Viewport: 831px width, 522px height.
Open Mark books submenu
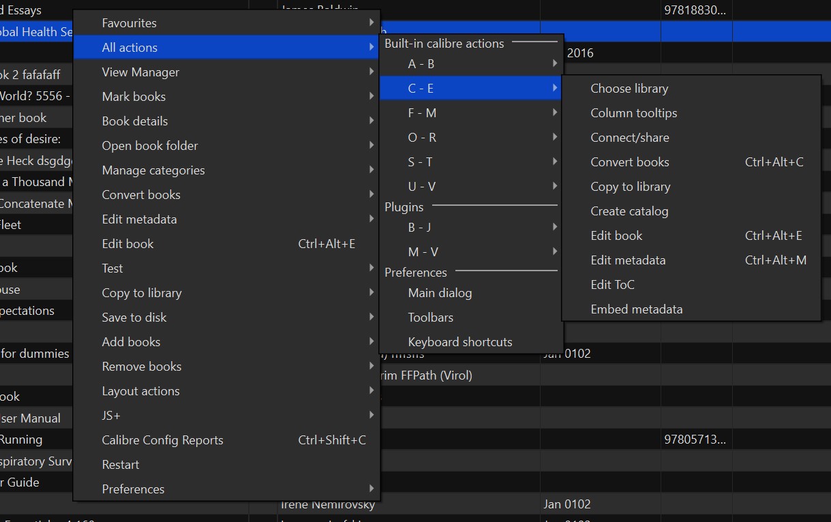pyautogui.click(x=134, y=97)
